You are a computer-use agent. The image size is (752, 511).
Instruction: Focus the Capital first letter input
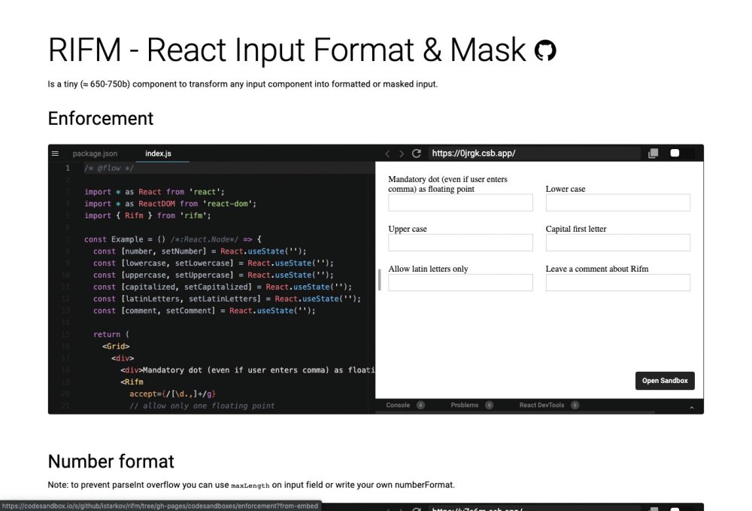pos(617,242)
